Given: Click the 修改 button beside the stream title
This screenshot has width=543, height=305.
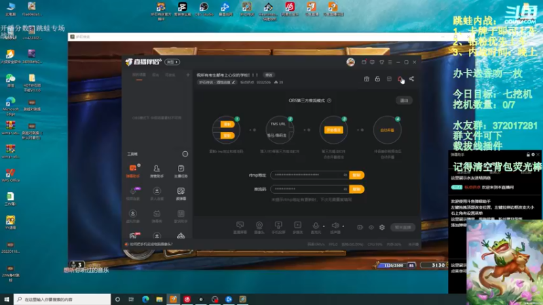Looking at the screenshot, I should pos(269,75).
